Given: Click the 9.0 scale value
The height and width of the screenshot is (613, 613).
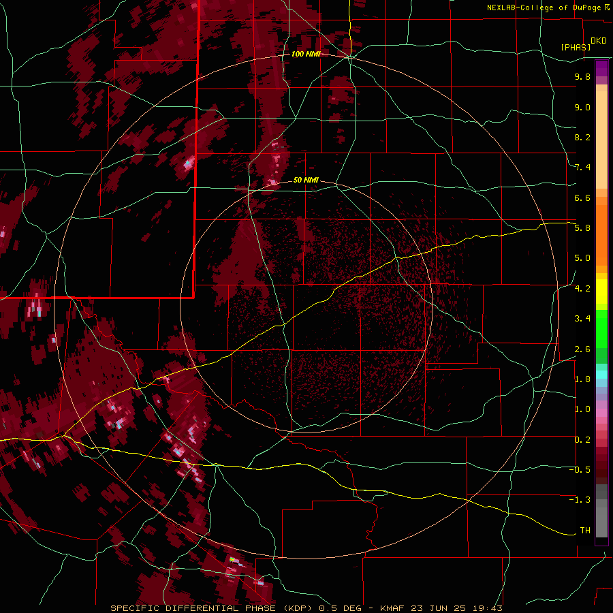Looking at the screenshot, I should coord(582,107).
